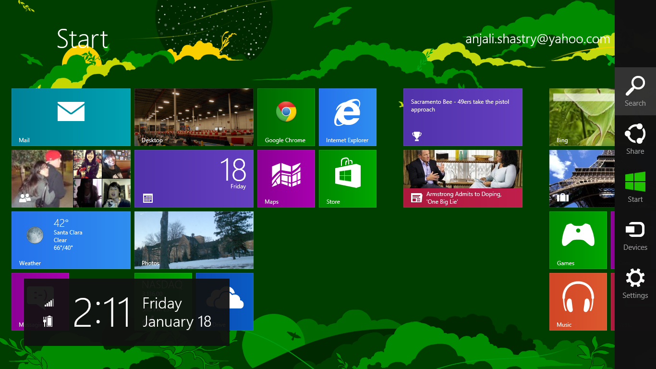This screenshot has width=656, height=369.
Task: Launch Google Chrome tile
Action: point(286,117)
